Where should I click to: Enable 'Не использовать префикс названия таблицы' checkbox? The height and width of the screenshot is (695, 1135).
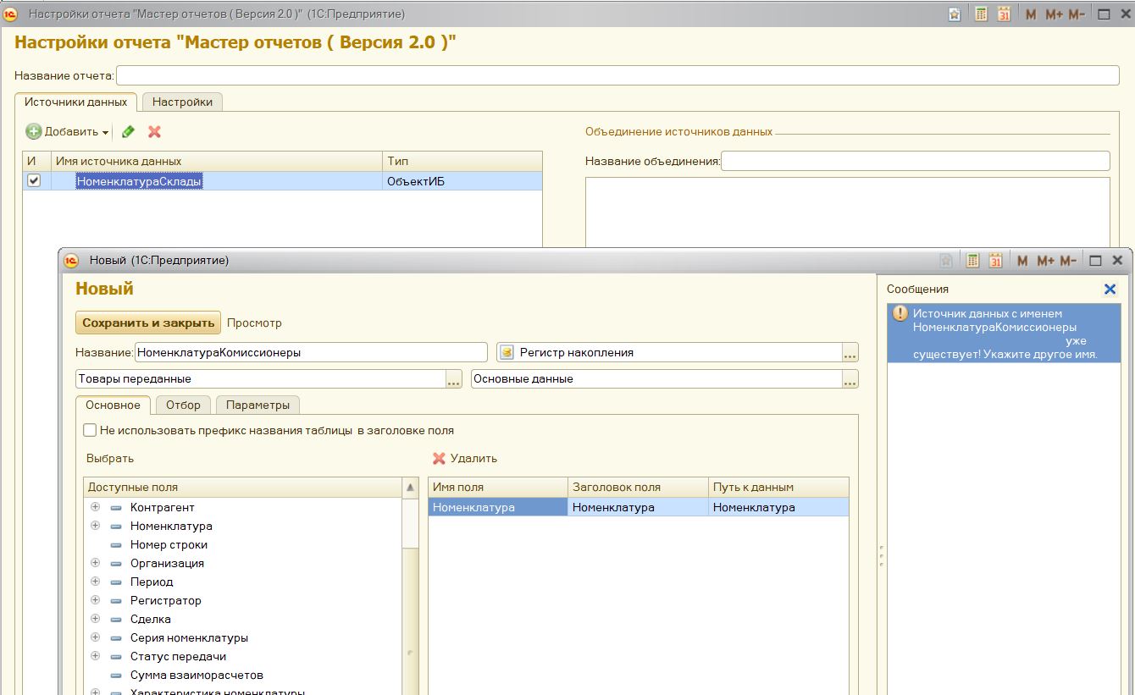pos(90,430)
